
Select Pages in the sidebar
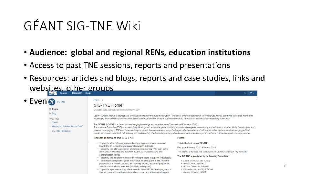(55, 109)
